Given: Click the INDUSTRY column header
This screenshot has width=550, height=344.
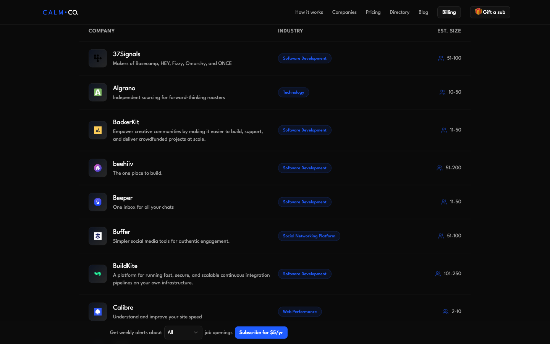Looking at the screenshot, I should (290, 31).
